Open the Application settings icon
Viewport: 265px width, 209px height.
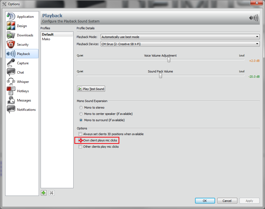[x=11, y=17]
